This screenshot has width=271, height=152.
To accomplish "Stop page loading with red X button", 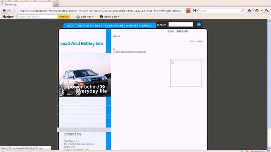I will pos(188,11).
